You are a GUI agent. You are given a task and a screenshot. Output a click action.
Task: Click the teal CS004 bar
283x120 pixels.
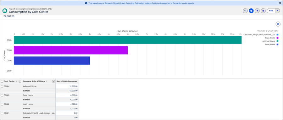coord(128,40)
